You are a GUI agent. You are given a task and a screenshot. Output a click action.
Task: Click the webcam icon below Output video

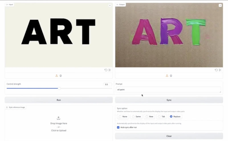click(171, 76)
